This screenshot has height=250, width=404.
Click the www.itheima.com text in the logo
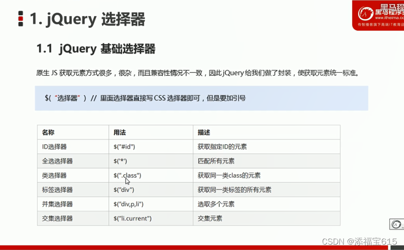(x=390, y=18)
